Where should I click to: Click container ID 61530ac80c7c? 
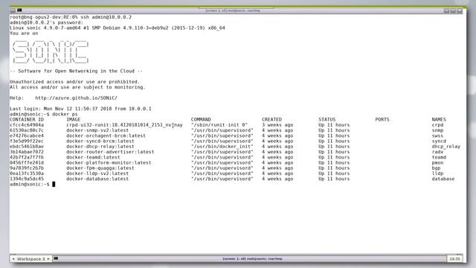(27, 130)
